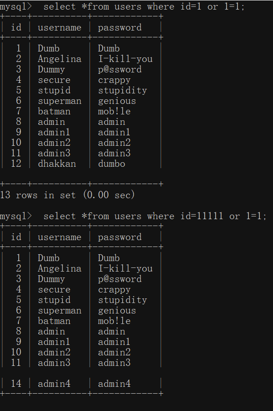Click 'secure' username in first table

coord(54,80)
